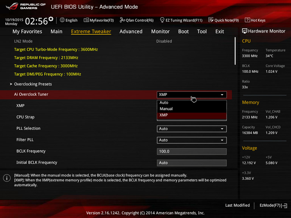Click the Quick Note notepad icon

click(x=211, y=20)
